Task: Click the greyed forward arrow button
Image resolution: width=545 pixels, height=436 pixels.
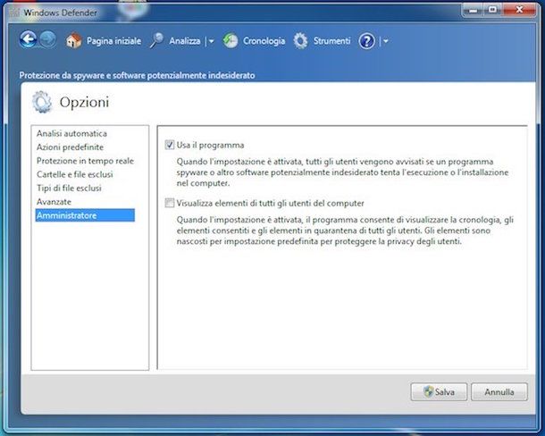Action: coord(48,39)
